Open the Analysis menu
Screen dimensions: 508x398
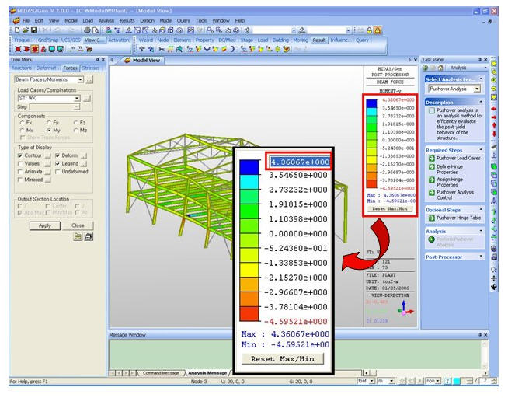[106, 21]
